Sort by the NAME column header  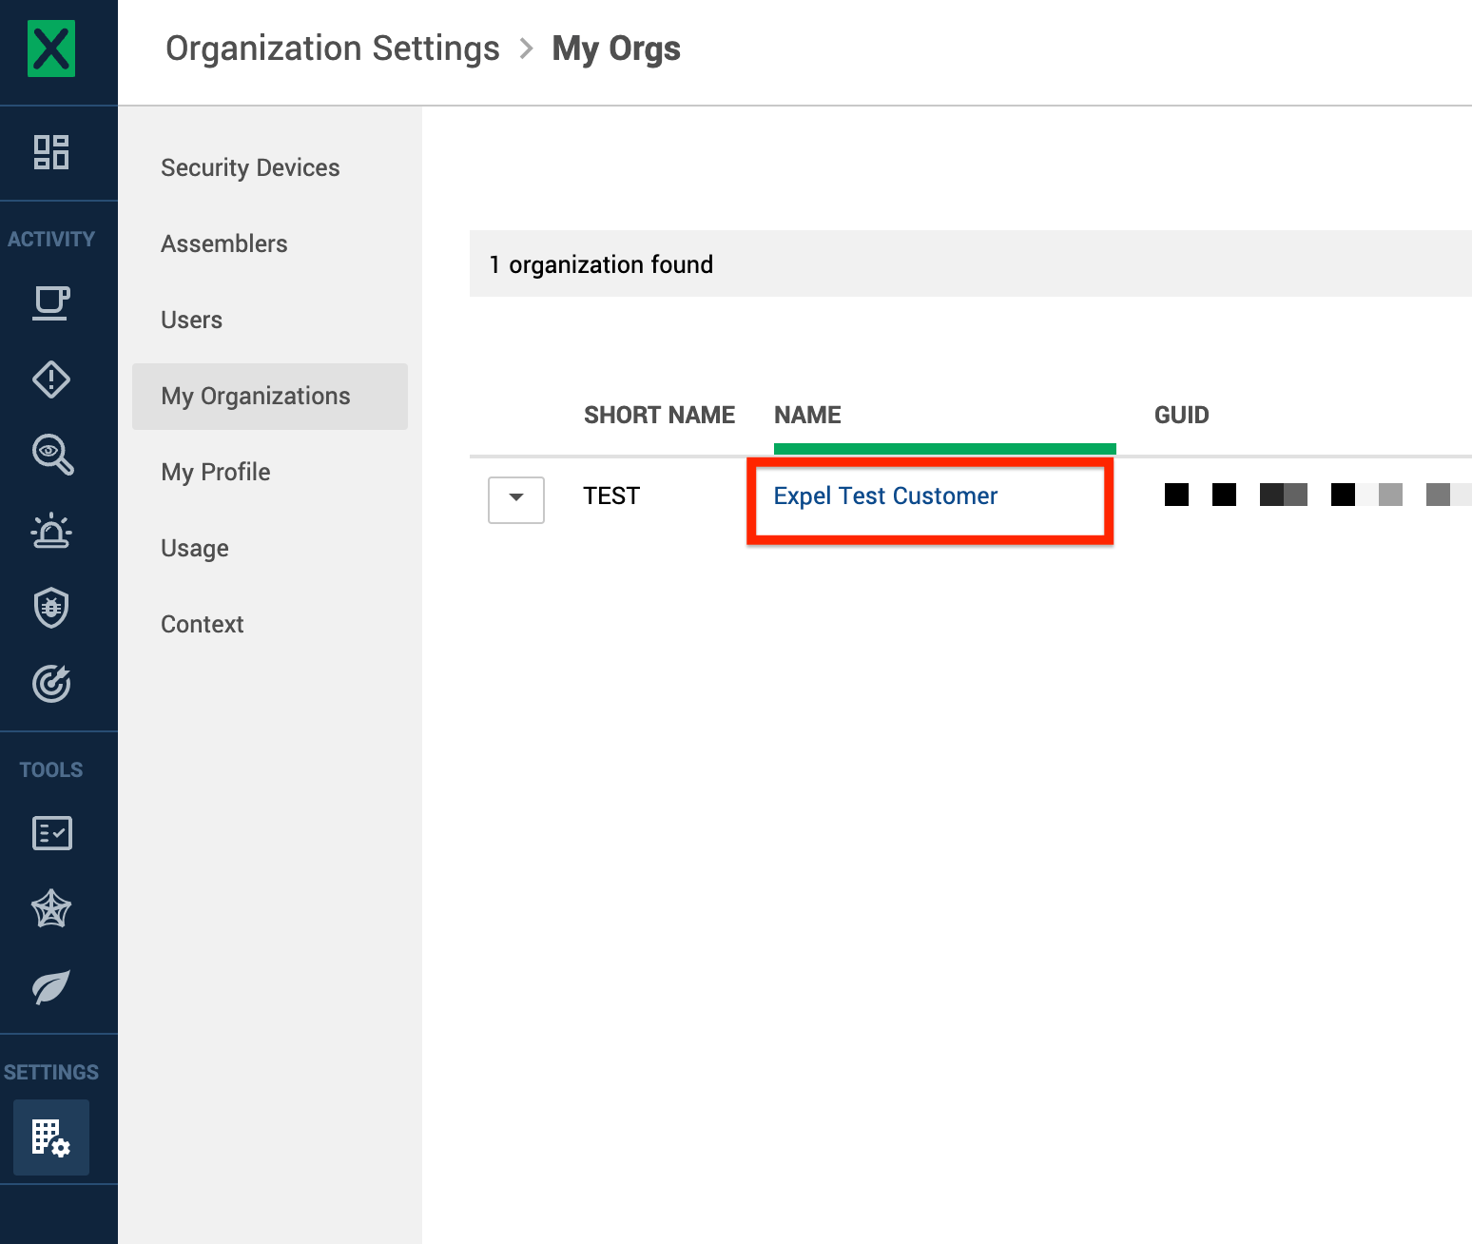pos(807,415)
